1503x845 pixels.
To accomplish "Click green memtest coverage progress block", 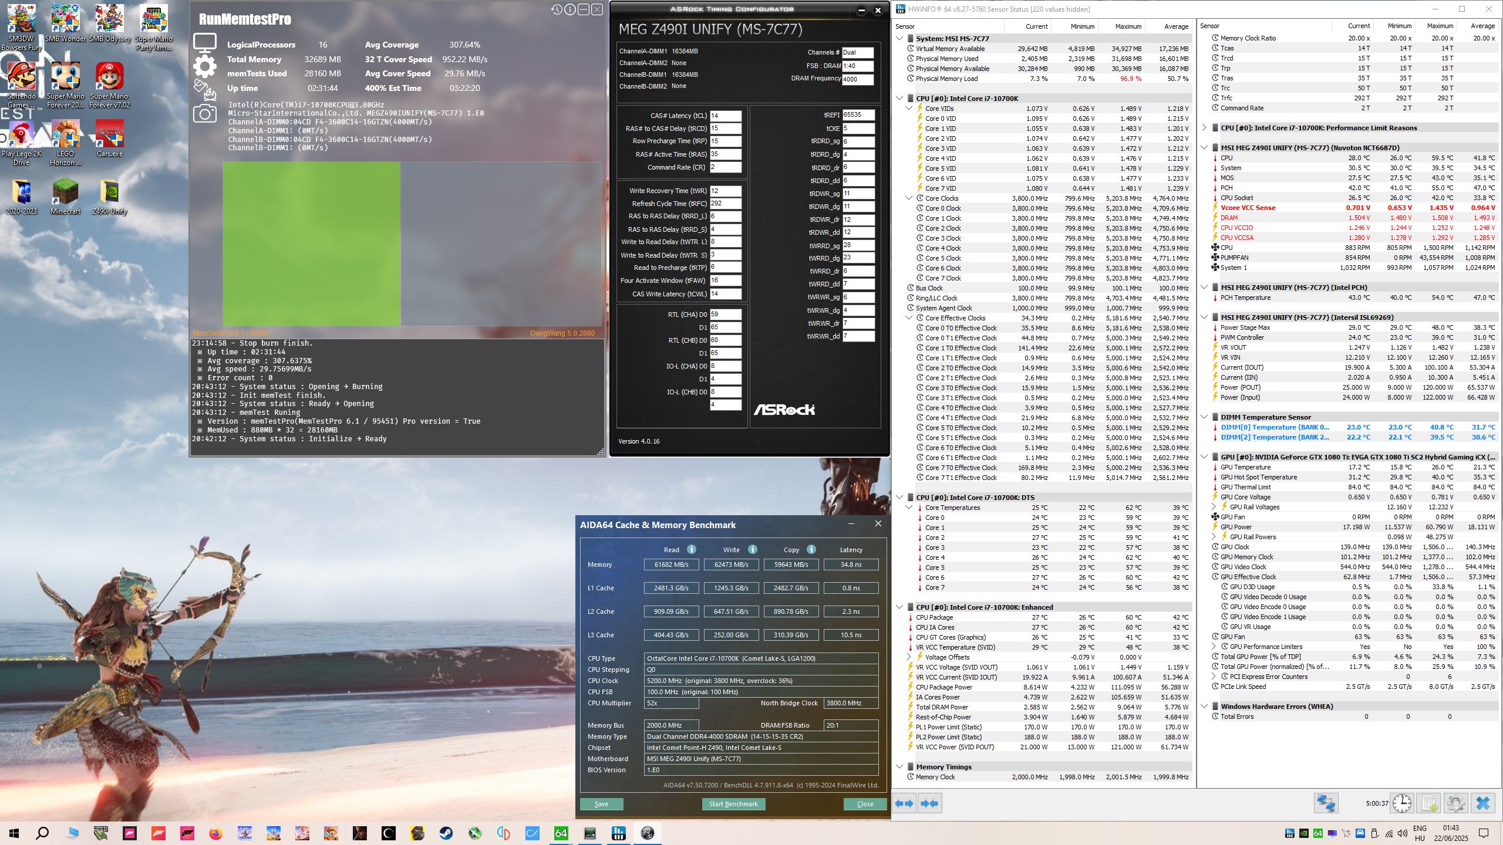I will point(312,244).
